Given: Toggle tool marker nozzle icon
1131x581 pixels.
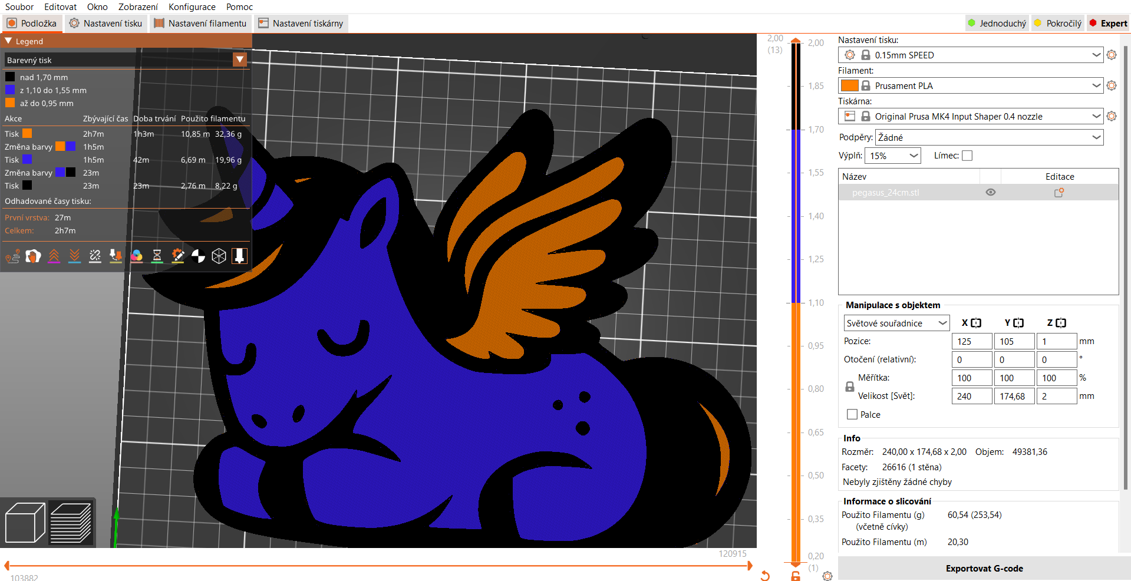Looking at the screenshot, I should 239,256.
